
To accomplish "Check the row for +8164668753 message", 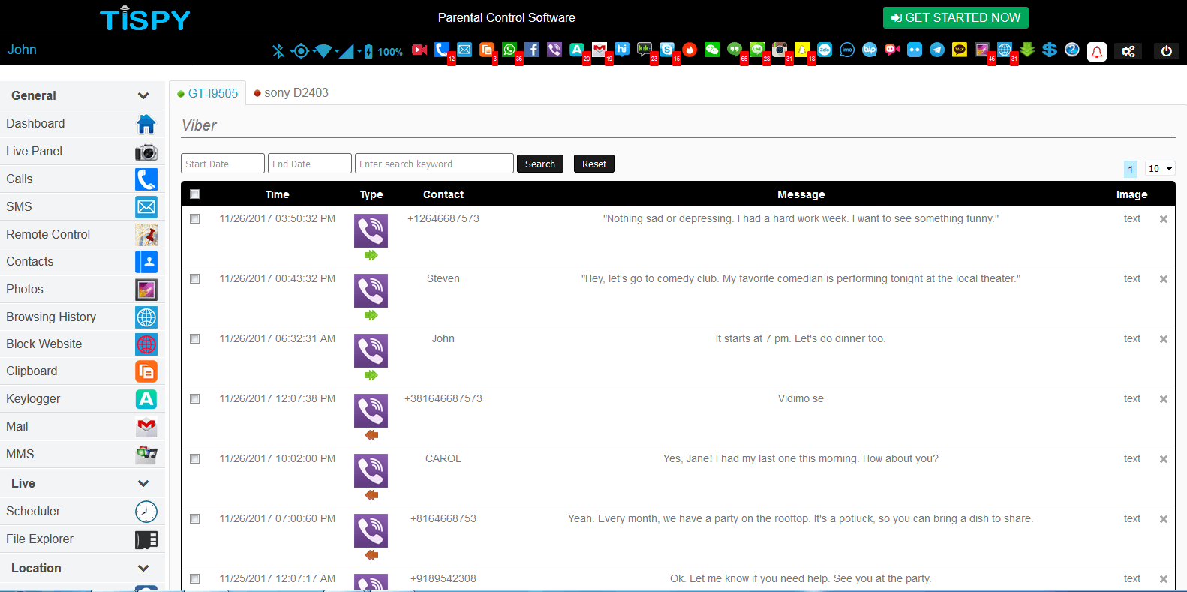I will pos(195,519).
